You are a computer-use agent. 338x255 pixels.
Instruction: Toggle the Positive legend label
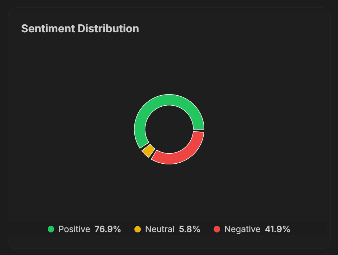[74, 229]
